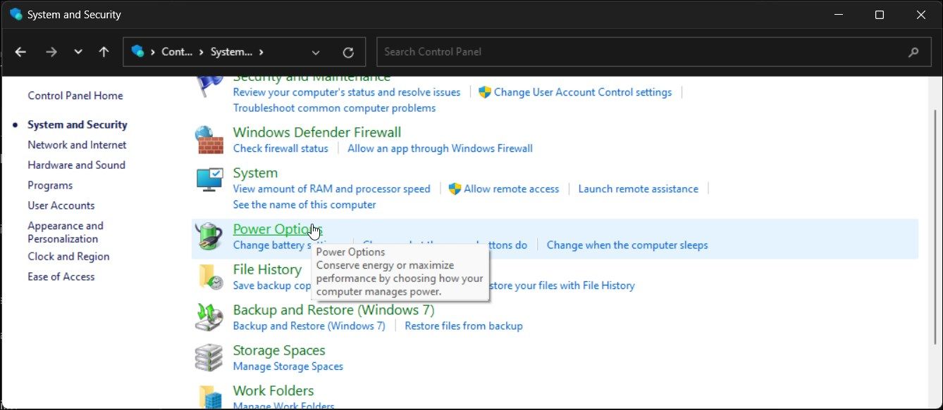Open the address bar dropdown arrow

click(x=316, y=51)
